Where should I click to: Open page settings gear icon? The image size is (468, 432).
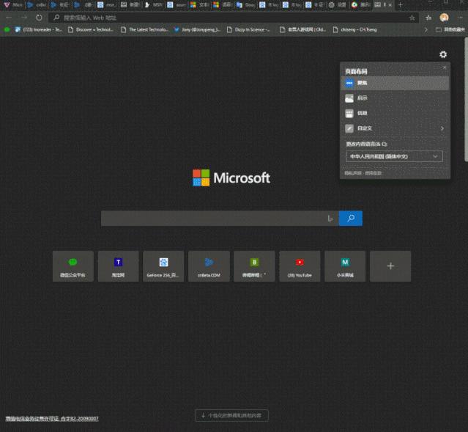pos(442,54)
